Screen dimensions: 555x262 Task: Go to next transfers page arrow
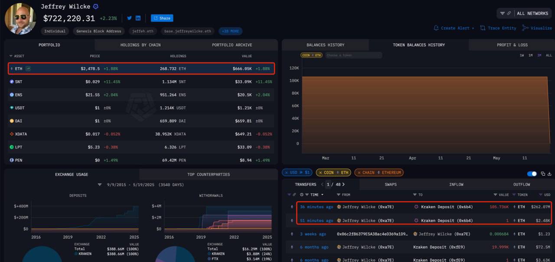coord(343,184)
